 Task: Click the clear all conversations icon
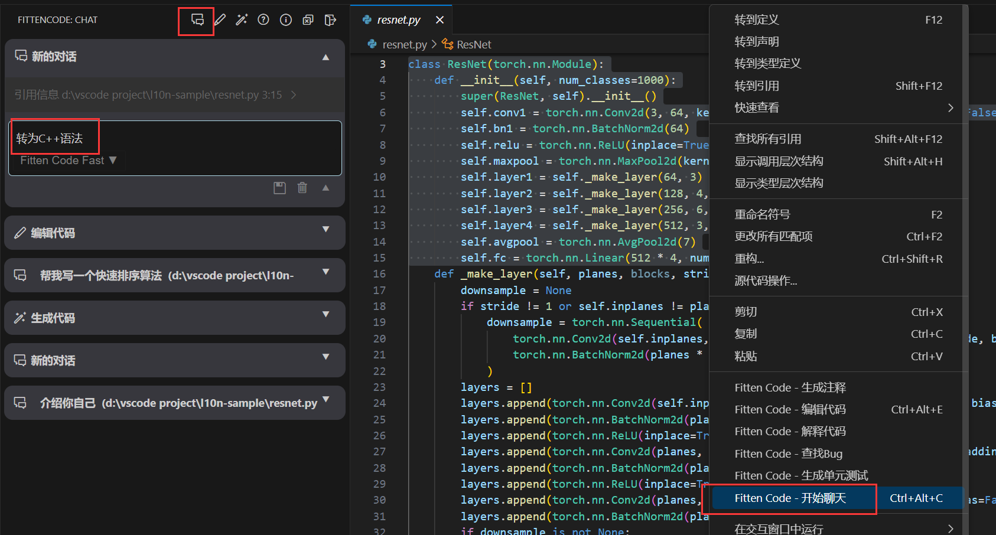coord(308,20)
